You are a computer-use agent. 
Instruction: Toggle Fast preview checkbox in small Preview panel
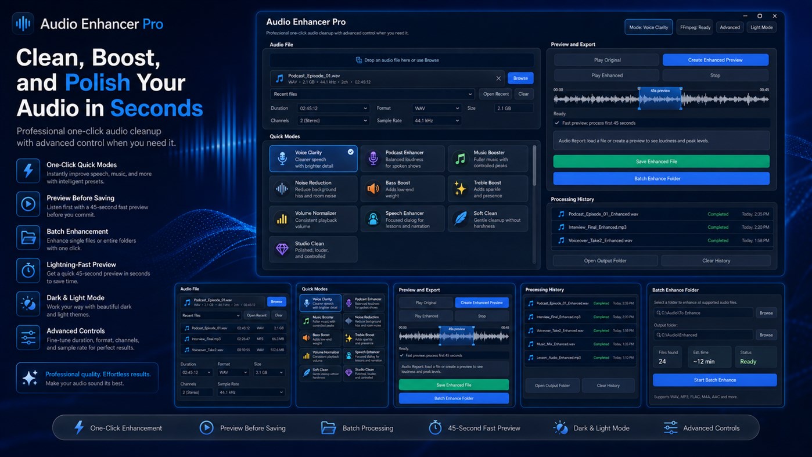click(x=401, y=355)
